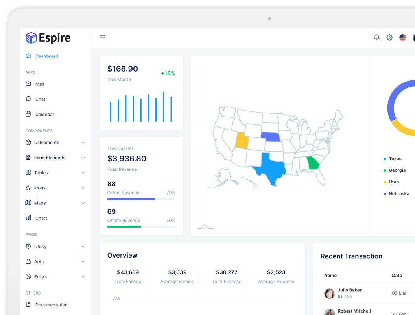Click the $30,277 Total Expense value

tap(227, 272)
